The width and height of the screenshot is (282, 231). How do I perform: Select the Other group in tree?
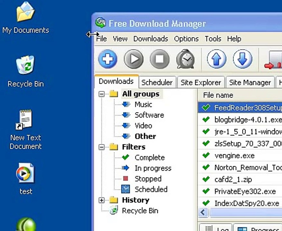pos(145,136)
